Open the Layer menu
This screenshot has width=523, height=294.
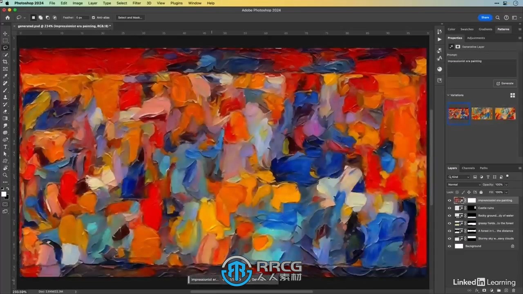(x=93, y=3)
